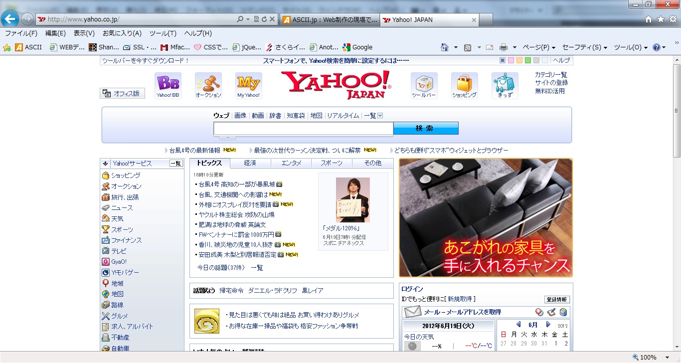Screen dimensions: 681x363
Task: Switch to the 経済 news tab
Action: [250, 163]
